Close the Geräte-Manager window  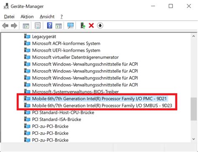click(189, 6)
